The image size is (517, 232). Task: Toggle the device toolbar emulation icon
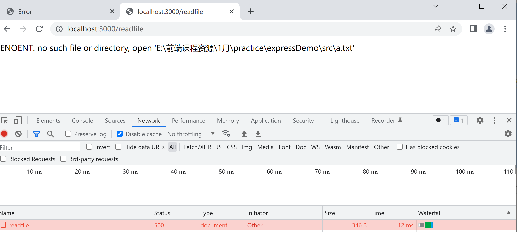17,120
